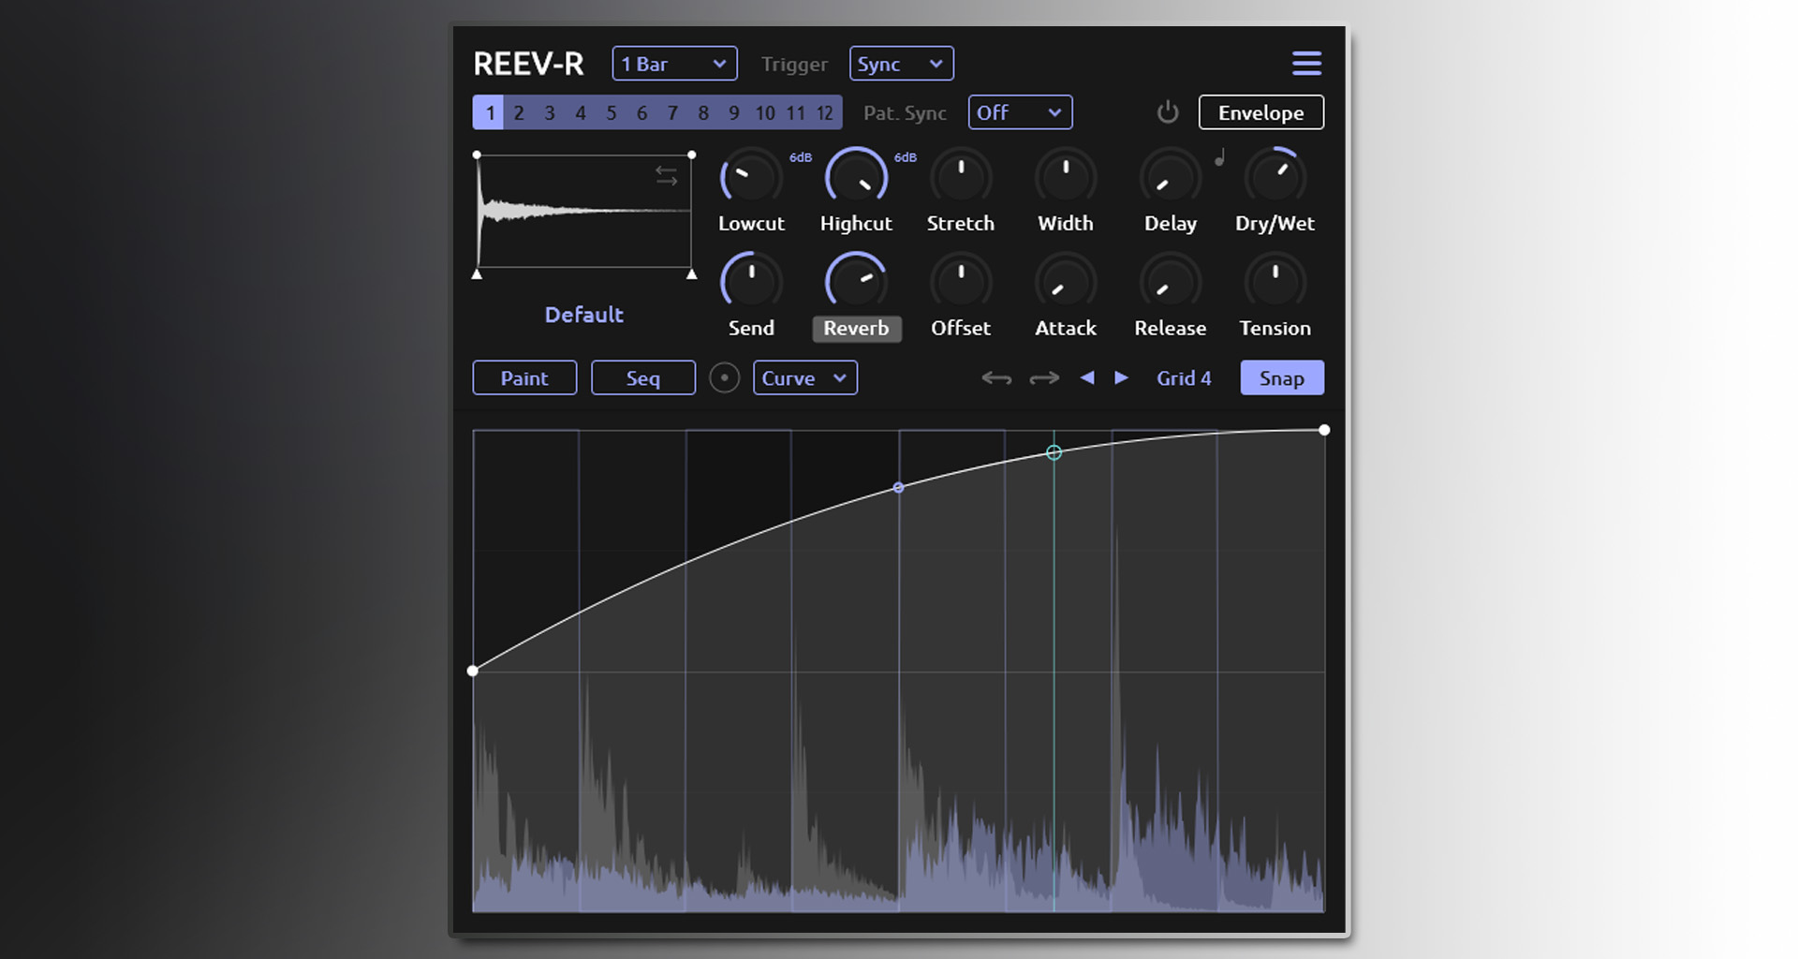Click the curve's ending white point
Viewport: 1798px width, 959px height.
click(x=1324, y=430)
